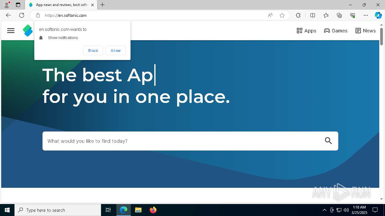Open the News section
This screenshot has width=385, height=216.
click(x=365, y=31)
